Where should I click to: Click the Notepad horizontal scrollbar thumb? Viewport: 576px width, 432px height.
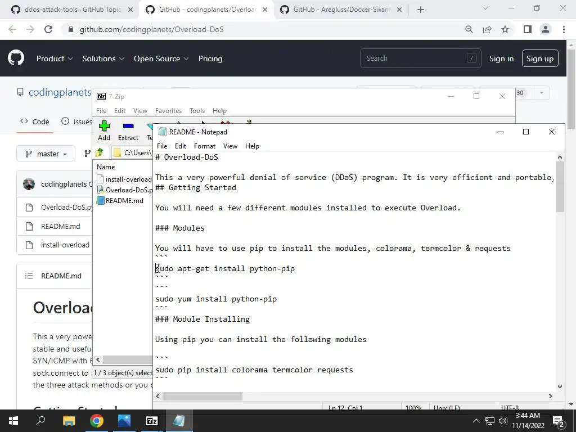point(202,396)
